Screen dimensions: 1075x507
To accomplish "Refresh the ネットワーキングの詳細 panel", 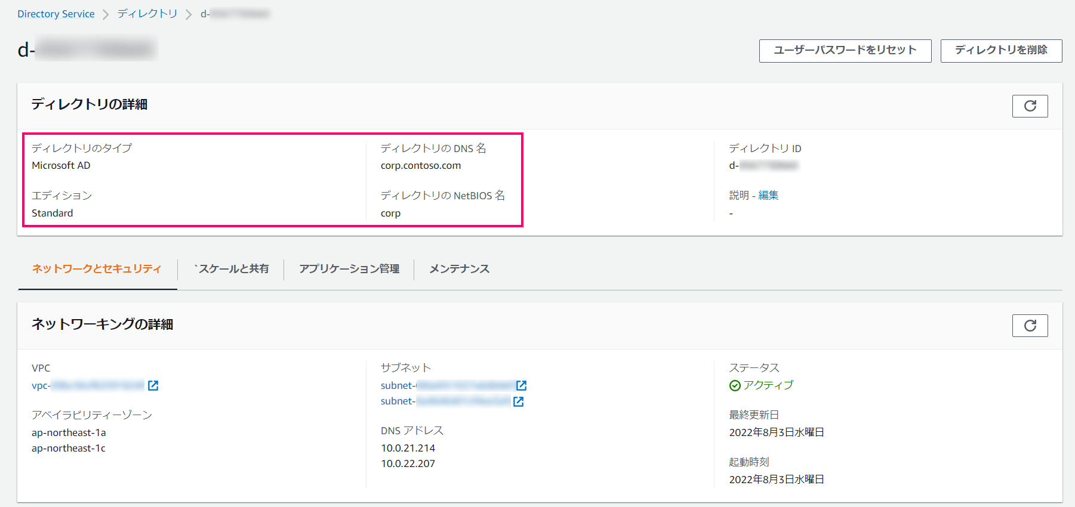I will tap(1030, 326).
